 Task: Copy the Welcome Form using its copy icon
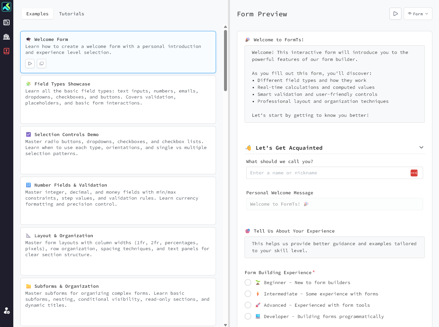(x=41, y=63)
